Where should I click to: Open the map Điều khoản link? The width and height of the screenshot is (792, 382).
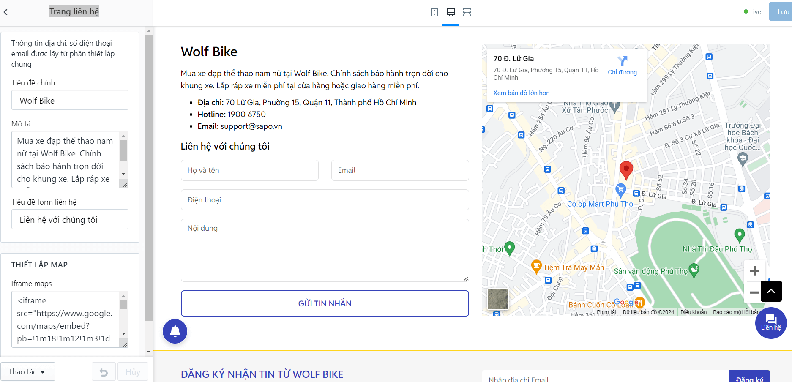[694, 312]
